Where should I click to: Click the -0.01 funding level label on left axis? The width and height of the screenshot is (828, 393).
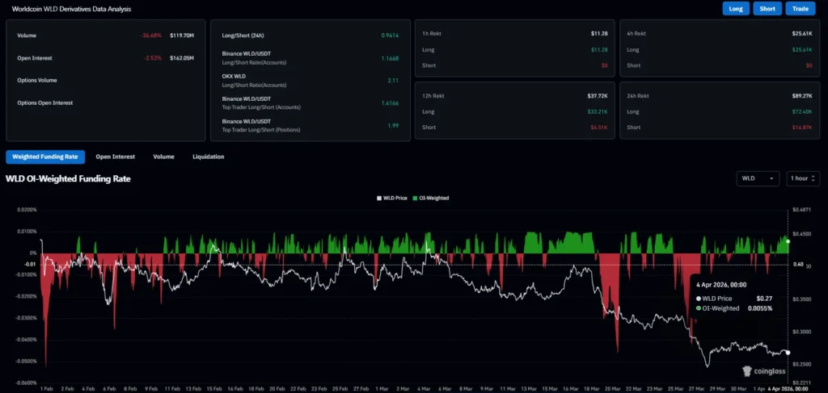(x=30, y=264)
